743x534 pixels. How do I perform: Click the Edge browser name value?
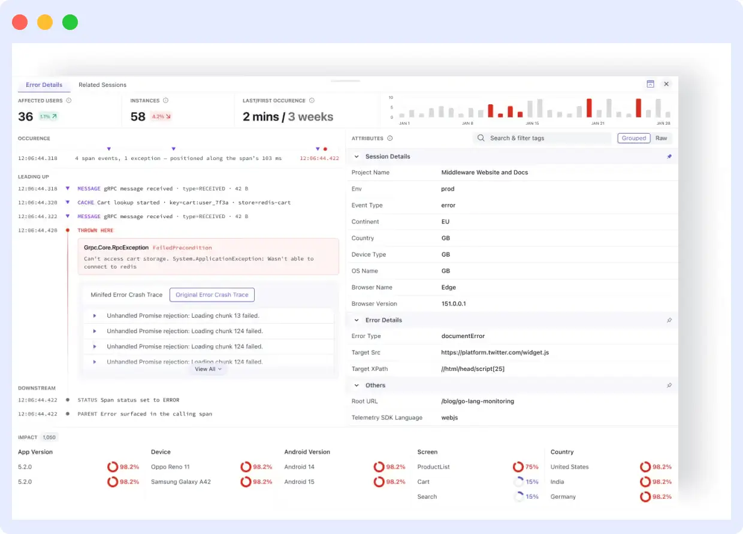[x=449, y=288]
